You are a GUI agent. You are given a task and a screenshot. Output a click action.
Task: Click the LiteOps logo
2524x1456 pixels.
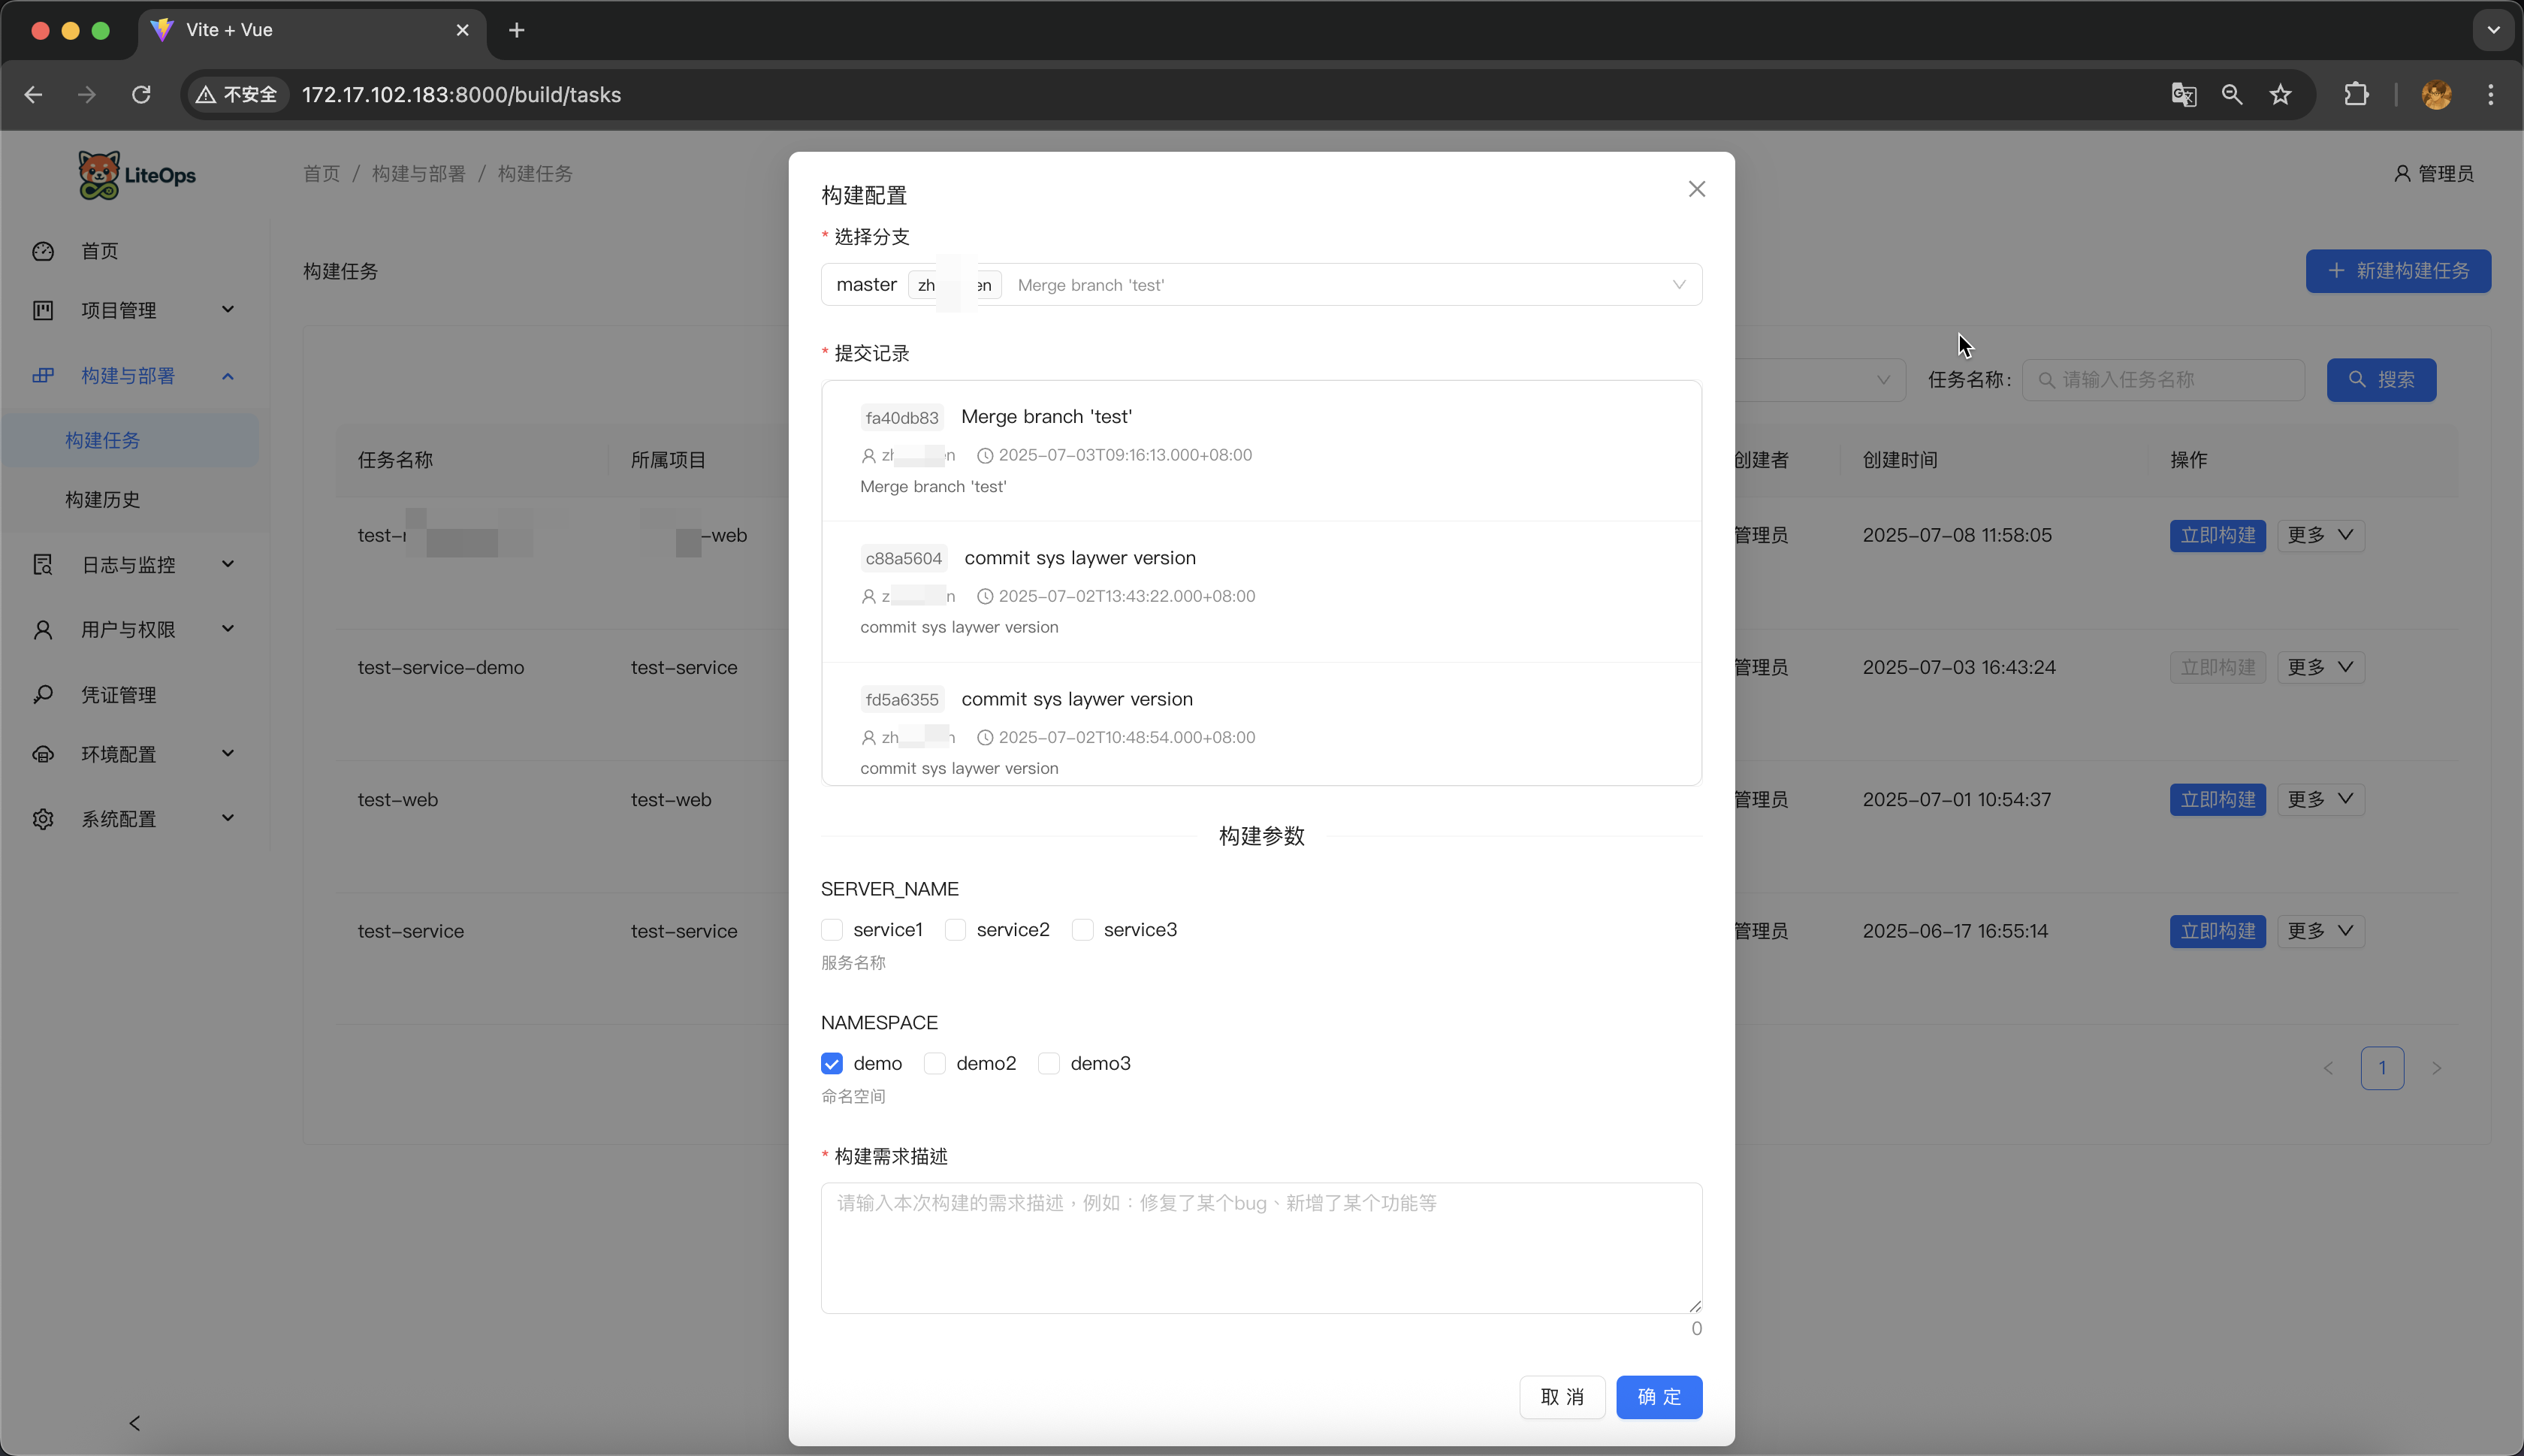click(137, 175)
